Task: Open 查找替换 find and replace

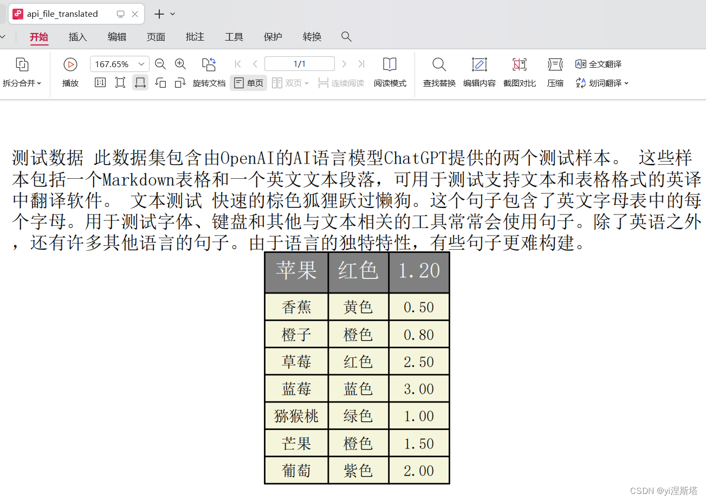Action: (x=439, y=72)
